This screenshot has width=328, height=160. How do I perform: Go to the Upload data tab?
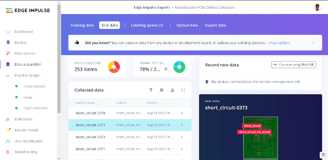(187, 25)
